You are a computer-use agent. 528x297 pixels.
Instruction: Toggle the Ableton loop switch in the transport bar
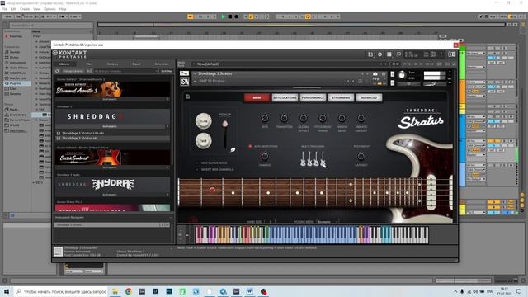[308, 16]
